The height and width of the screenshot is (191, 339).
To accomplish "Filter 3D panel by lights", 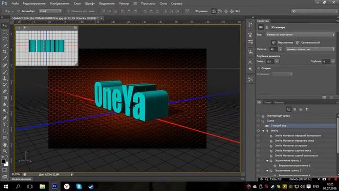I will click(x=307, y=109).
